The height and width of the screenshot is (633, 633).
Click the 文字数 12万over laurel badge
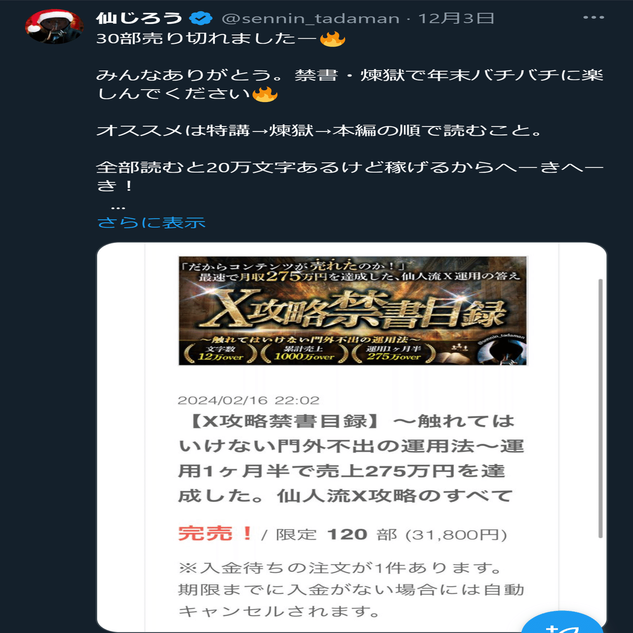(220, 353)
